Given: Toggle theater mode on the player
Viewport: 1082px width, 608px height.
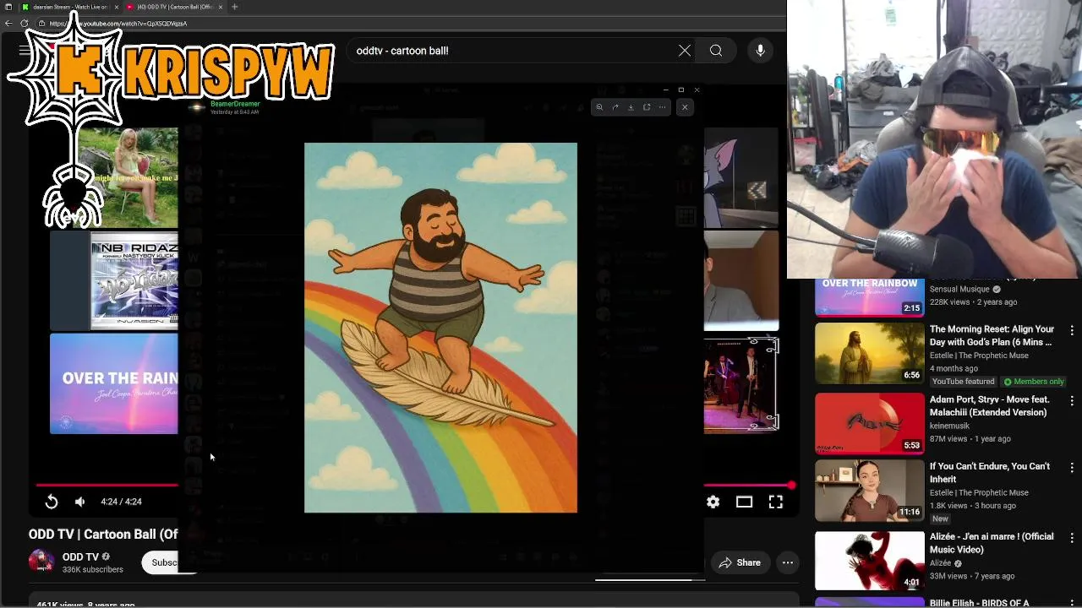Looking at the screenshot, I should pos(744,502).
